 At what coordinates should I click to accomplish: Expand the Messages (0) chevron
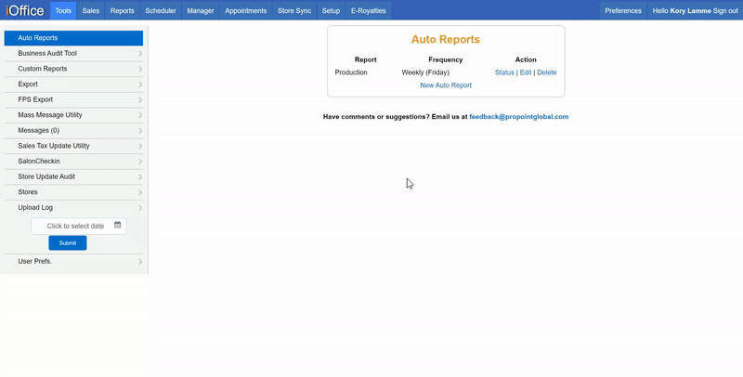tap(140, 131)
